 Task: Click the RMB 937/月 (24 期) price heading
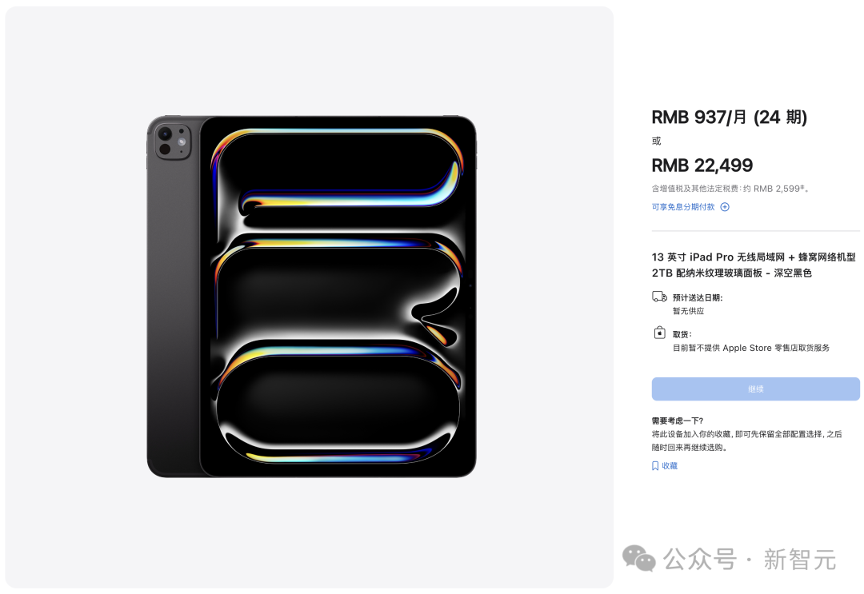coord(729,118)
